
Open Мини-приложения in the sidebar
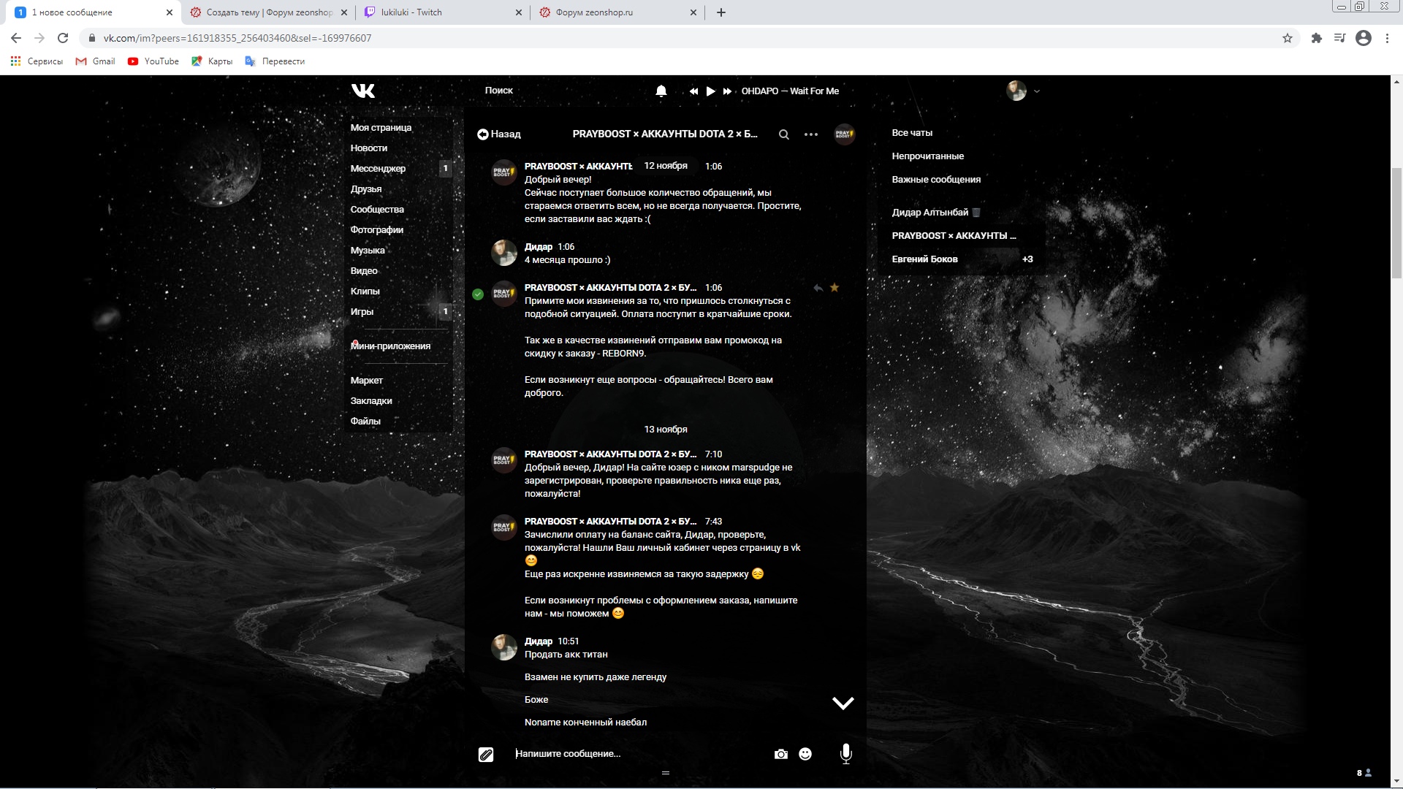click(390, 346)
